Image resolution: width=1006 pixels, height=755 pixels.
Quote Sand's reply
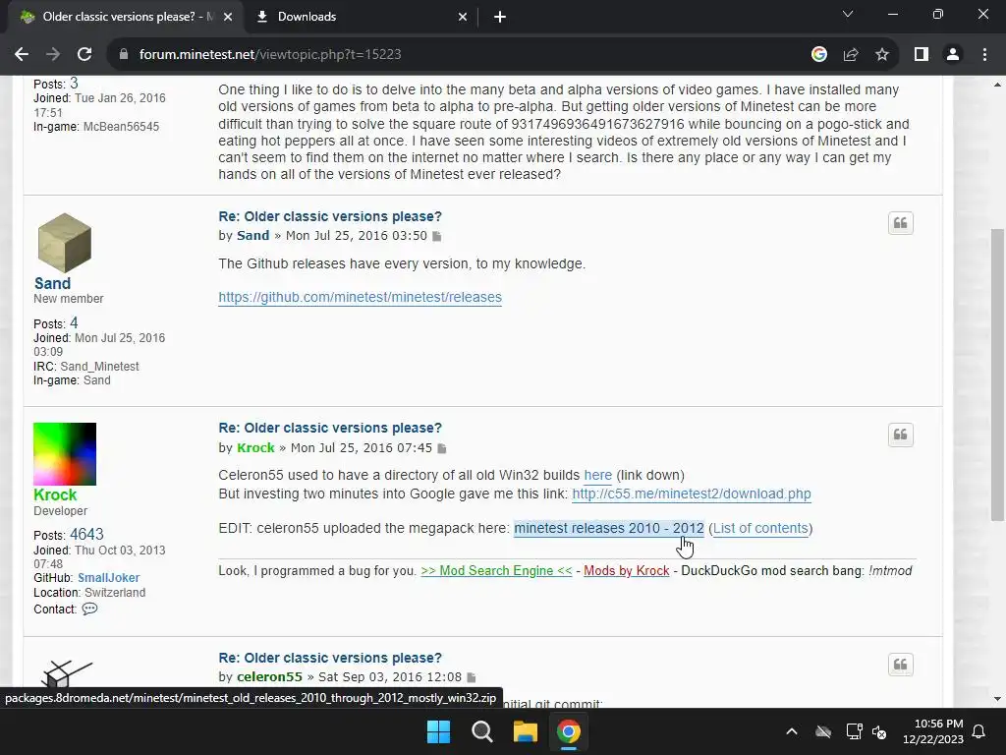tap(901, 223)
